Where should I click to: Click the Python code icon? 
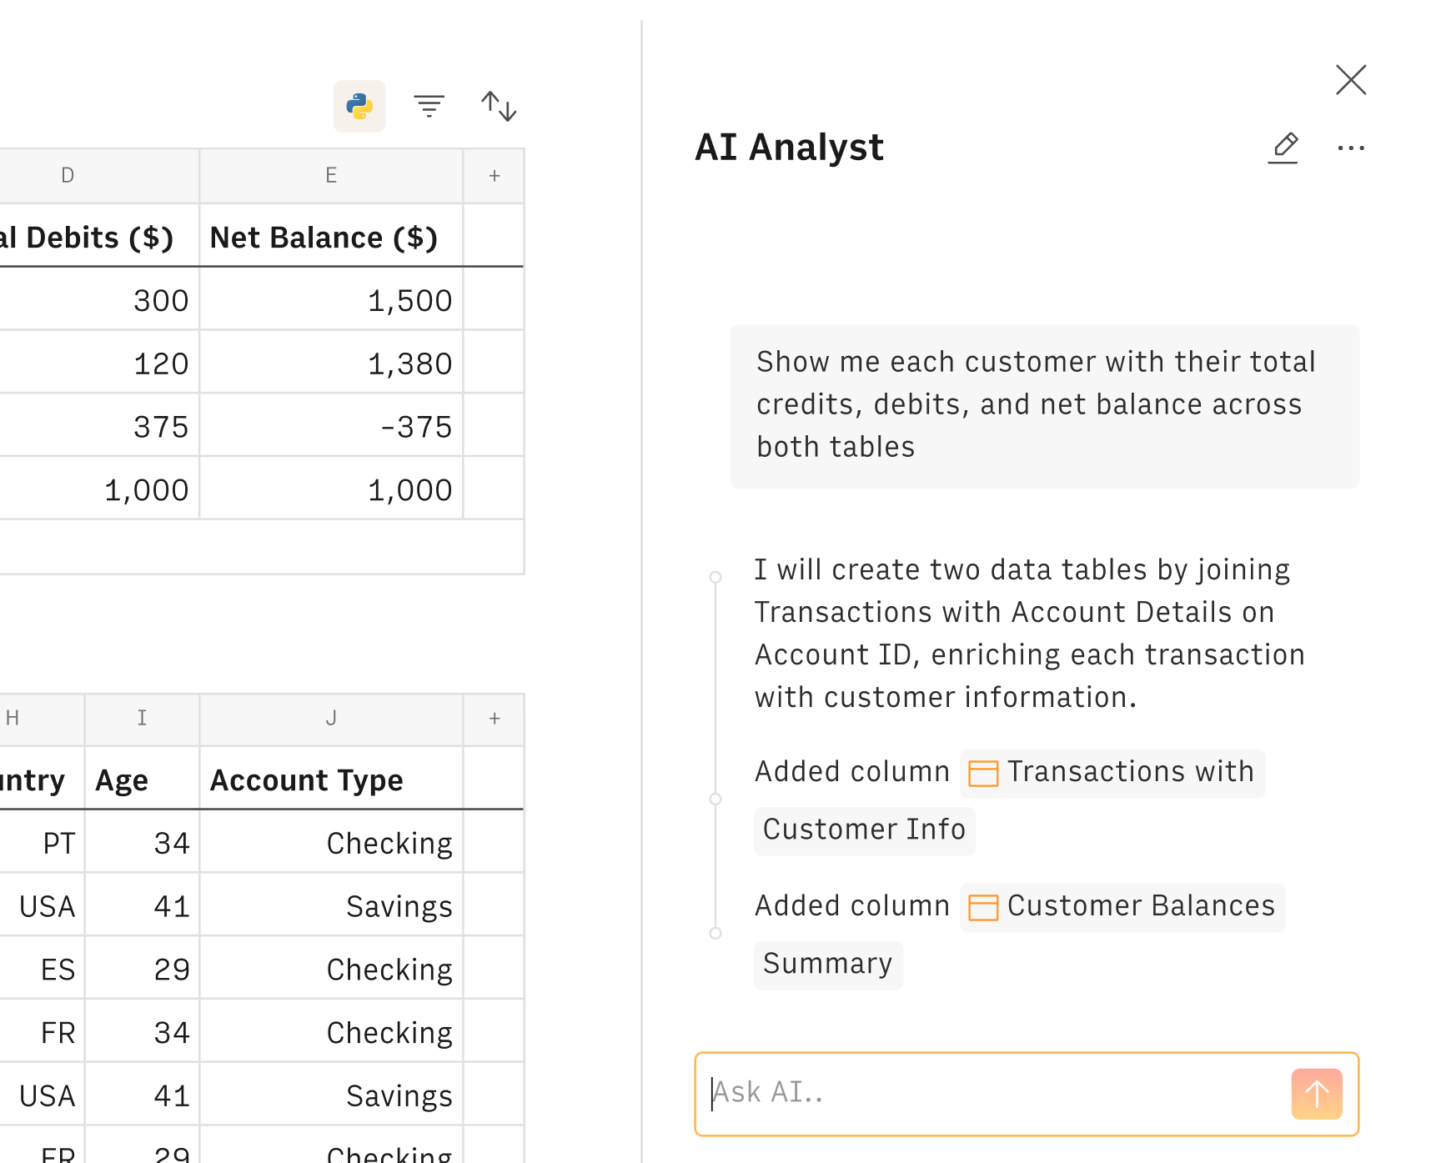coord(359,106)
